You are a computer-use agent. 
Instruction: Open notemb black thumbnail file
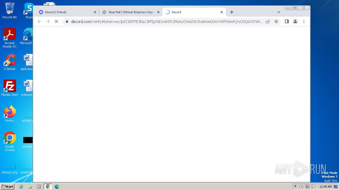tap(28, 142)
